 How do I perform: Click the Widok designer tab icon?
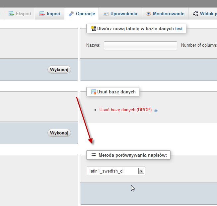195,14
